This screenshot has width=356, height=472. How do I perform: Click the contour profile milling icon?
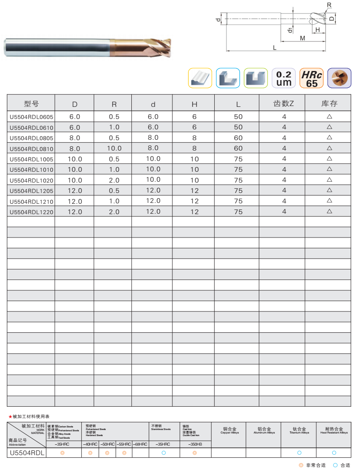pos(200,78)
